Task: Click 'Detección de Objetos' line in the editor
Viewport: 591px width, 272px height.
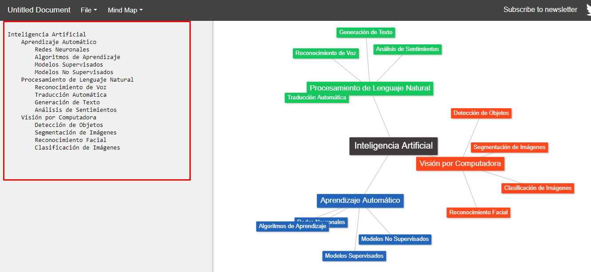Action: [69, 125]
